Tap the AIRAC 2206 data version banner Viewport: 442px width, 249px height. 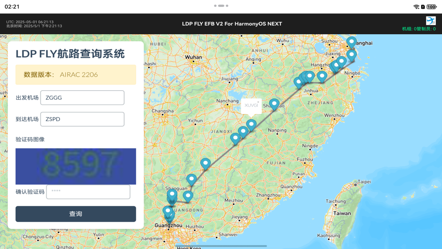tap(76, 75)
